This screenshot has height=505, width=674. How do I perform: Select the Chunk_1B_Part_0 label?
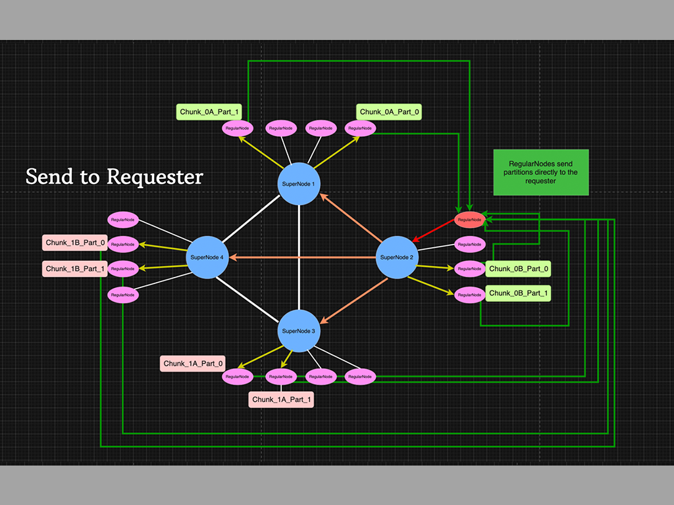[75, 243]
